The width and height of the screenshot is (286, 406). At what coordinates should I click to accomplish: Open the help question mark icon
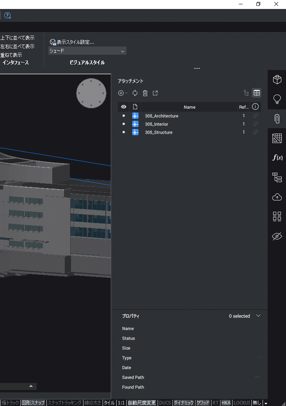coord(7,15)
